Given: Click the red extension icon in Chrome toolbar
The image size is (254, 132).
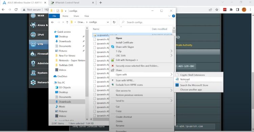Looking at the screenshot, I should tap(225, 10).
